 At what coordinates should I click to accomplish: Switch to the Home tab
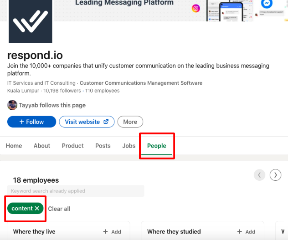pyautogui.click(x=14, y=146)
